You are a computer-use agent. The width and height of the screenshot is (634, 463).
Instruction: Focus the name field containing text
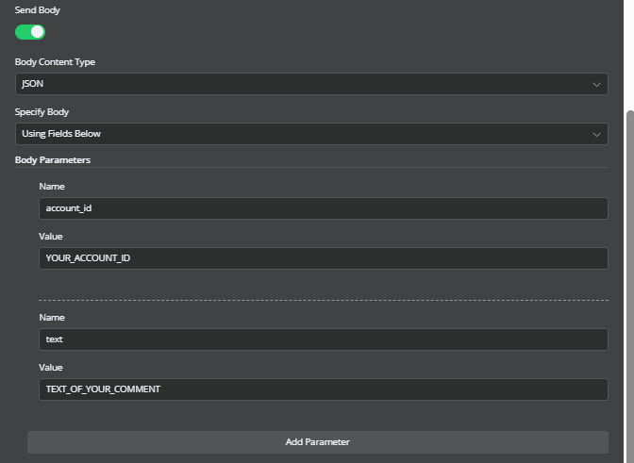point(323,339)
